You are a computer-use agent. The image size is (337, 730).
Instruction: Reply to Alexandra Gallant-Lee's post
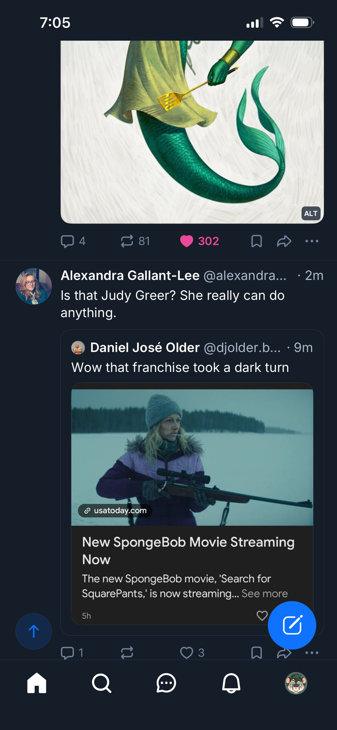tap(67, 653)
